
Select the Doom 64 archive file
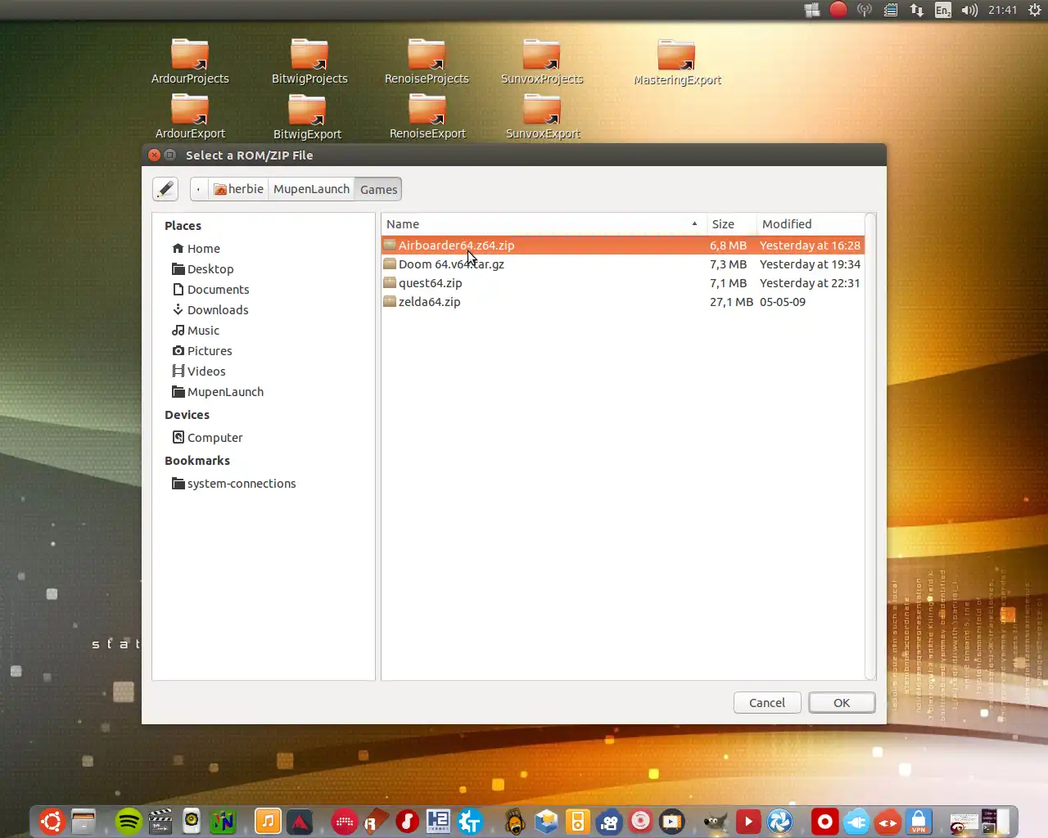point(451,264)
